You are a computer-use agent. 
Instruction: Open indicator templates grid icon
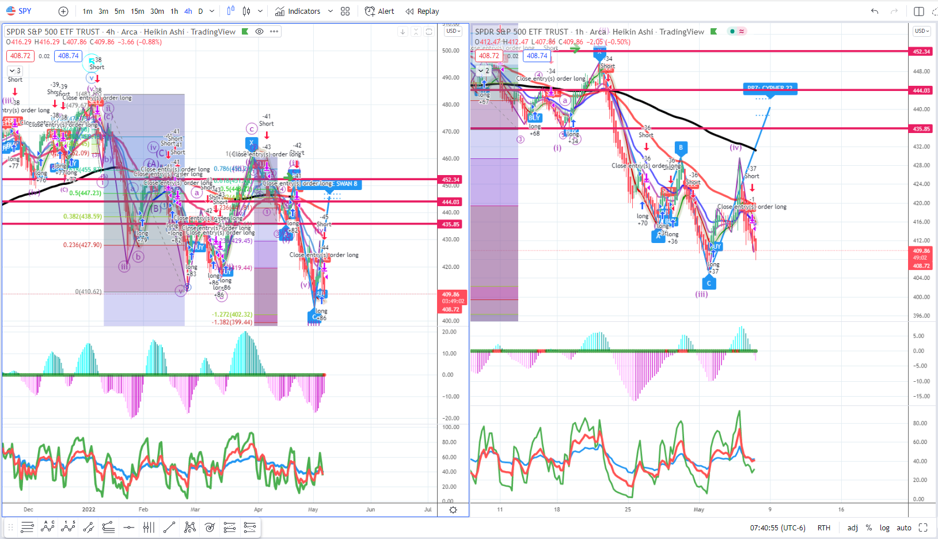(345, 12)
